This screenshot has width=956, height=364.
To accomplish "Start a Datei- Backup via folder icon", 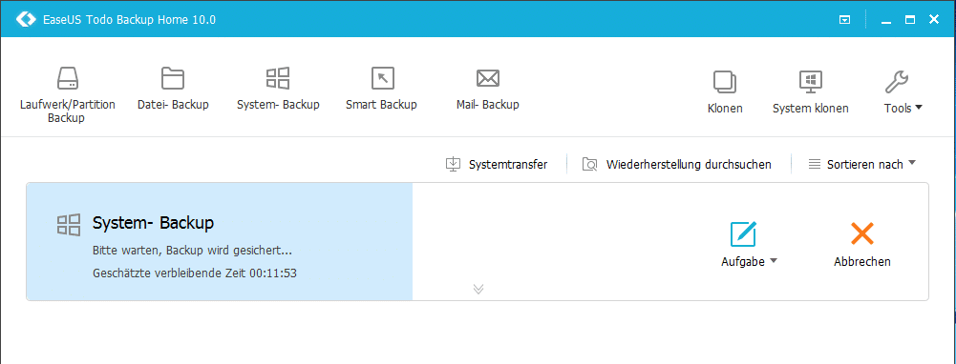I will click(173, 78).
